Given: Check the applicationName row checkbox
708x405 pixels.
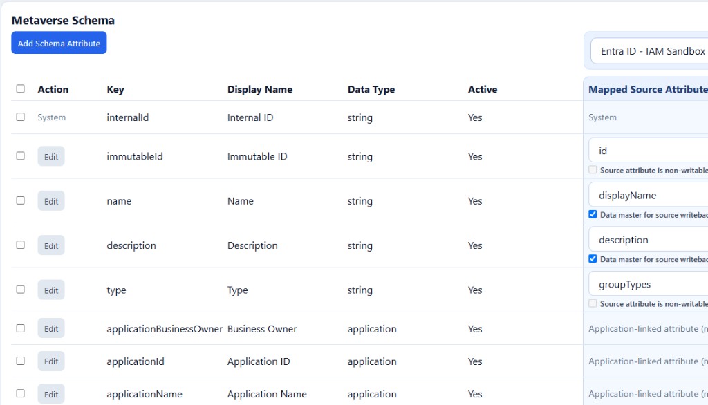Looking at the screenshot, I should point(20,393).
